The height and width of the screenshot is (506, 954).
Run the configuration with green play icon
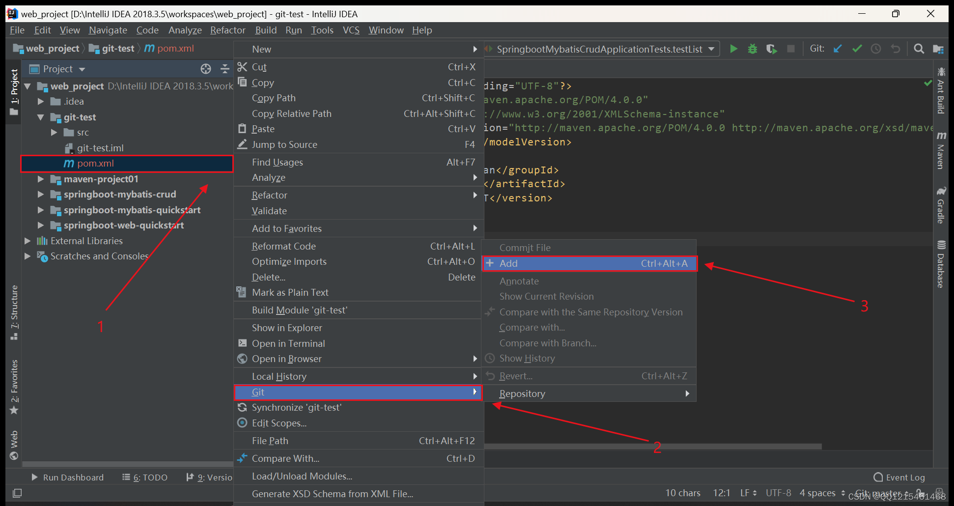click(733, 49)
